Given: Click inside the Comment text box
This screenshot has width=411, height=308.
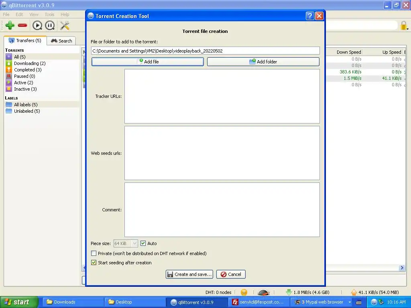Looking at the screenshot, I should pos(222,210).
